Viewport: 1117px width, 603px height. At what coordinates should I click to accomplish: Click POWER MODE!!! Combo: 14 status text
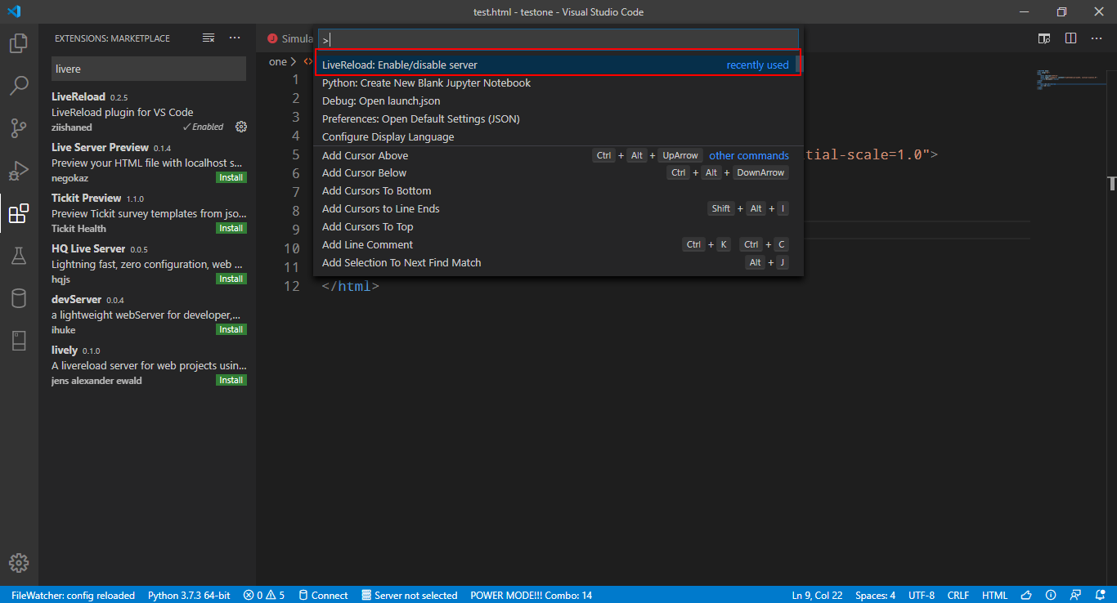(532, 595)
